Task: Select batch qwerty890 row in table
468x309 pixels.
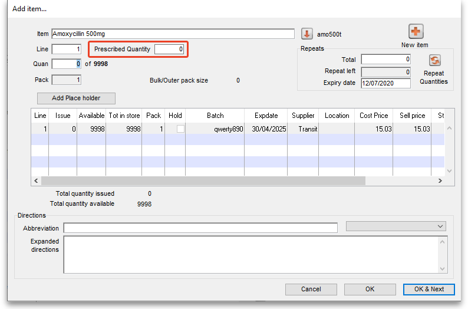Action: [x=215, y=129]
